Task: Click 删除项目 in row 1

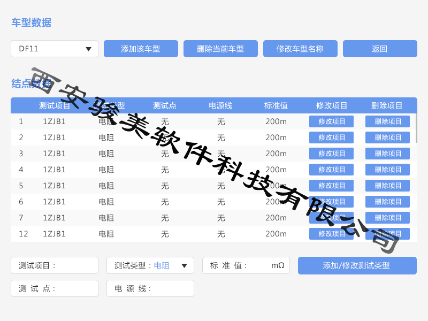Action: coord(387,121)
